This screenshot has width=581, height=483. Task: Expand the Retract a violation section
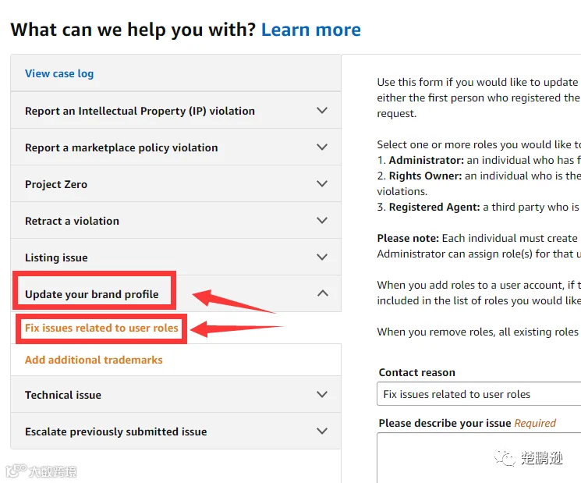(176, 221)
